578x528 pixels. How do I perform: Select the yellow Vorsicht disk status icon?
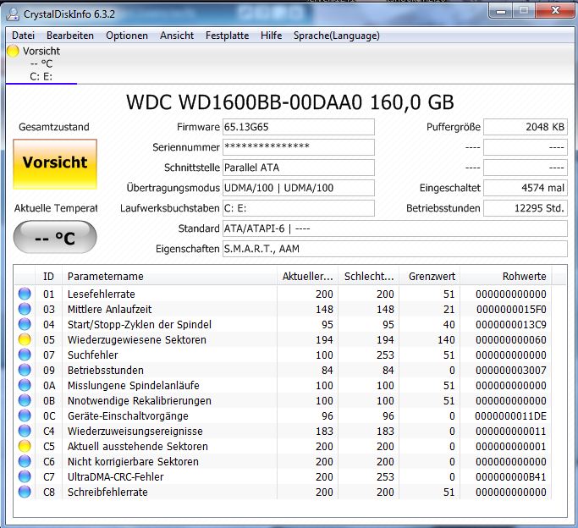(x=13, y=51)
